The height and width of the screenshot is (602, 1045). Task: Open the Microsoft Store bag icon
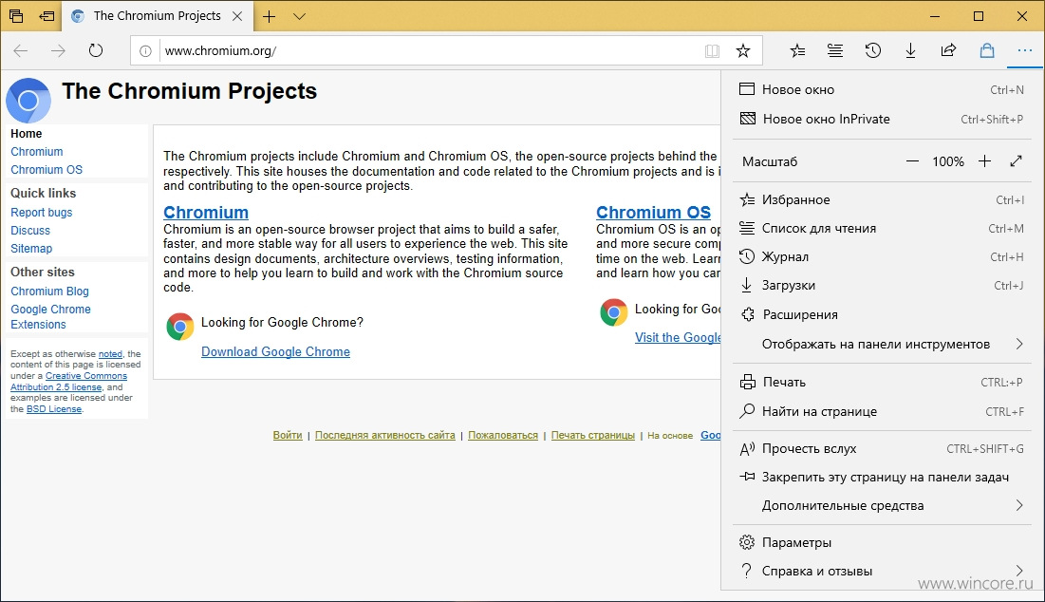pos(987,50)
